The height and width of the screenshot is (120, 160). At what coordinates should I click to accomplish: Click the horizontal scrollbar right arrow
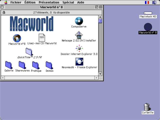click(x=96, y=78)
